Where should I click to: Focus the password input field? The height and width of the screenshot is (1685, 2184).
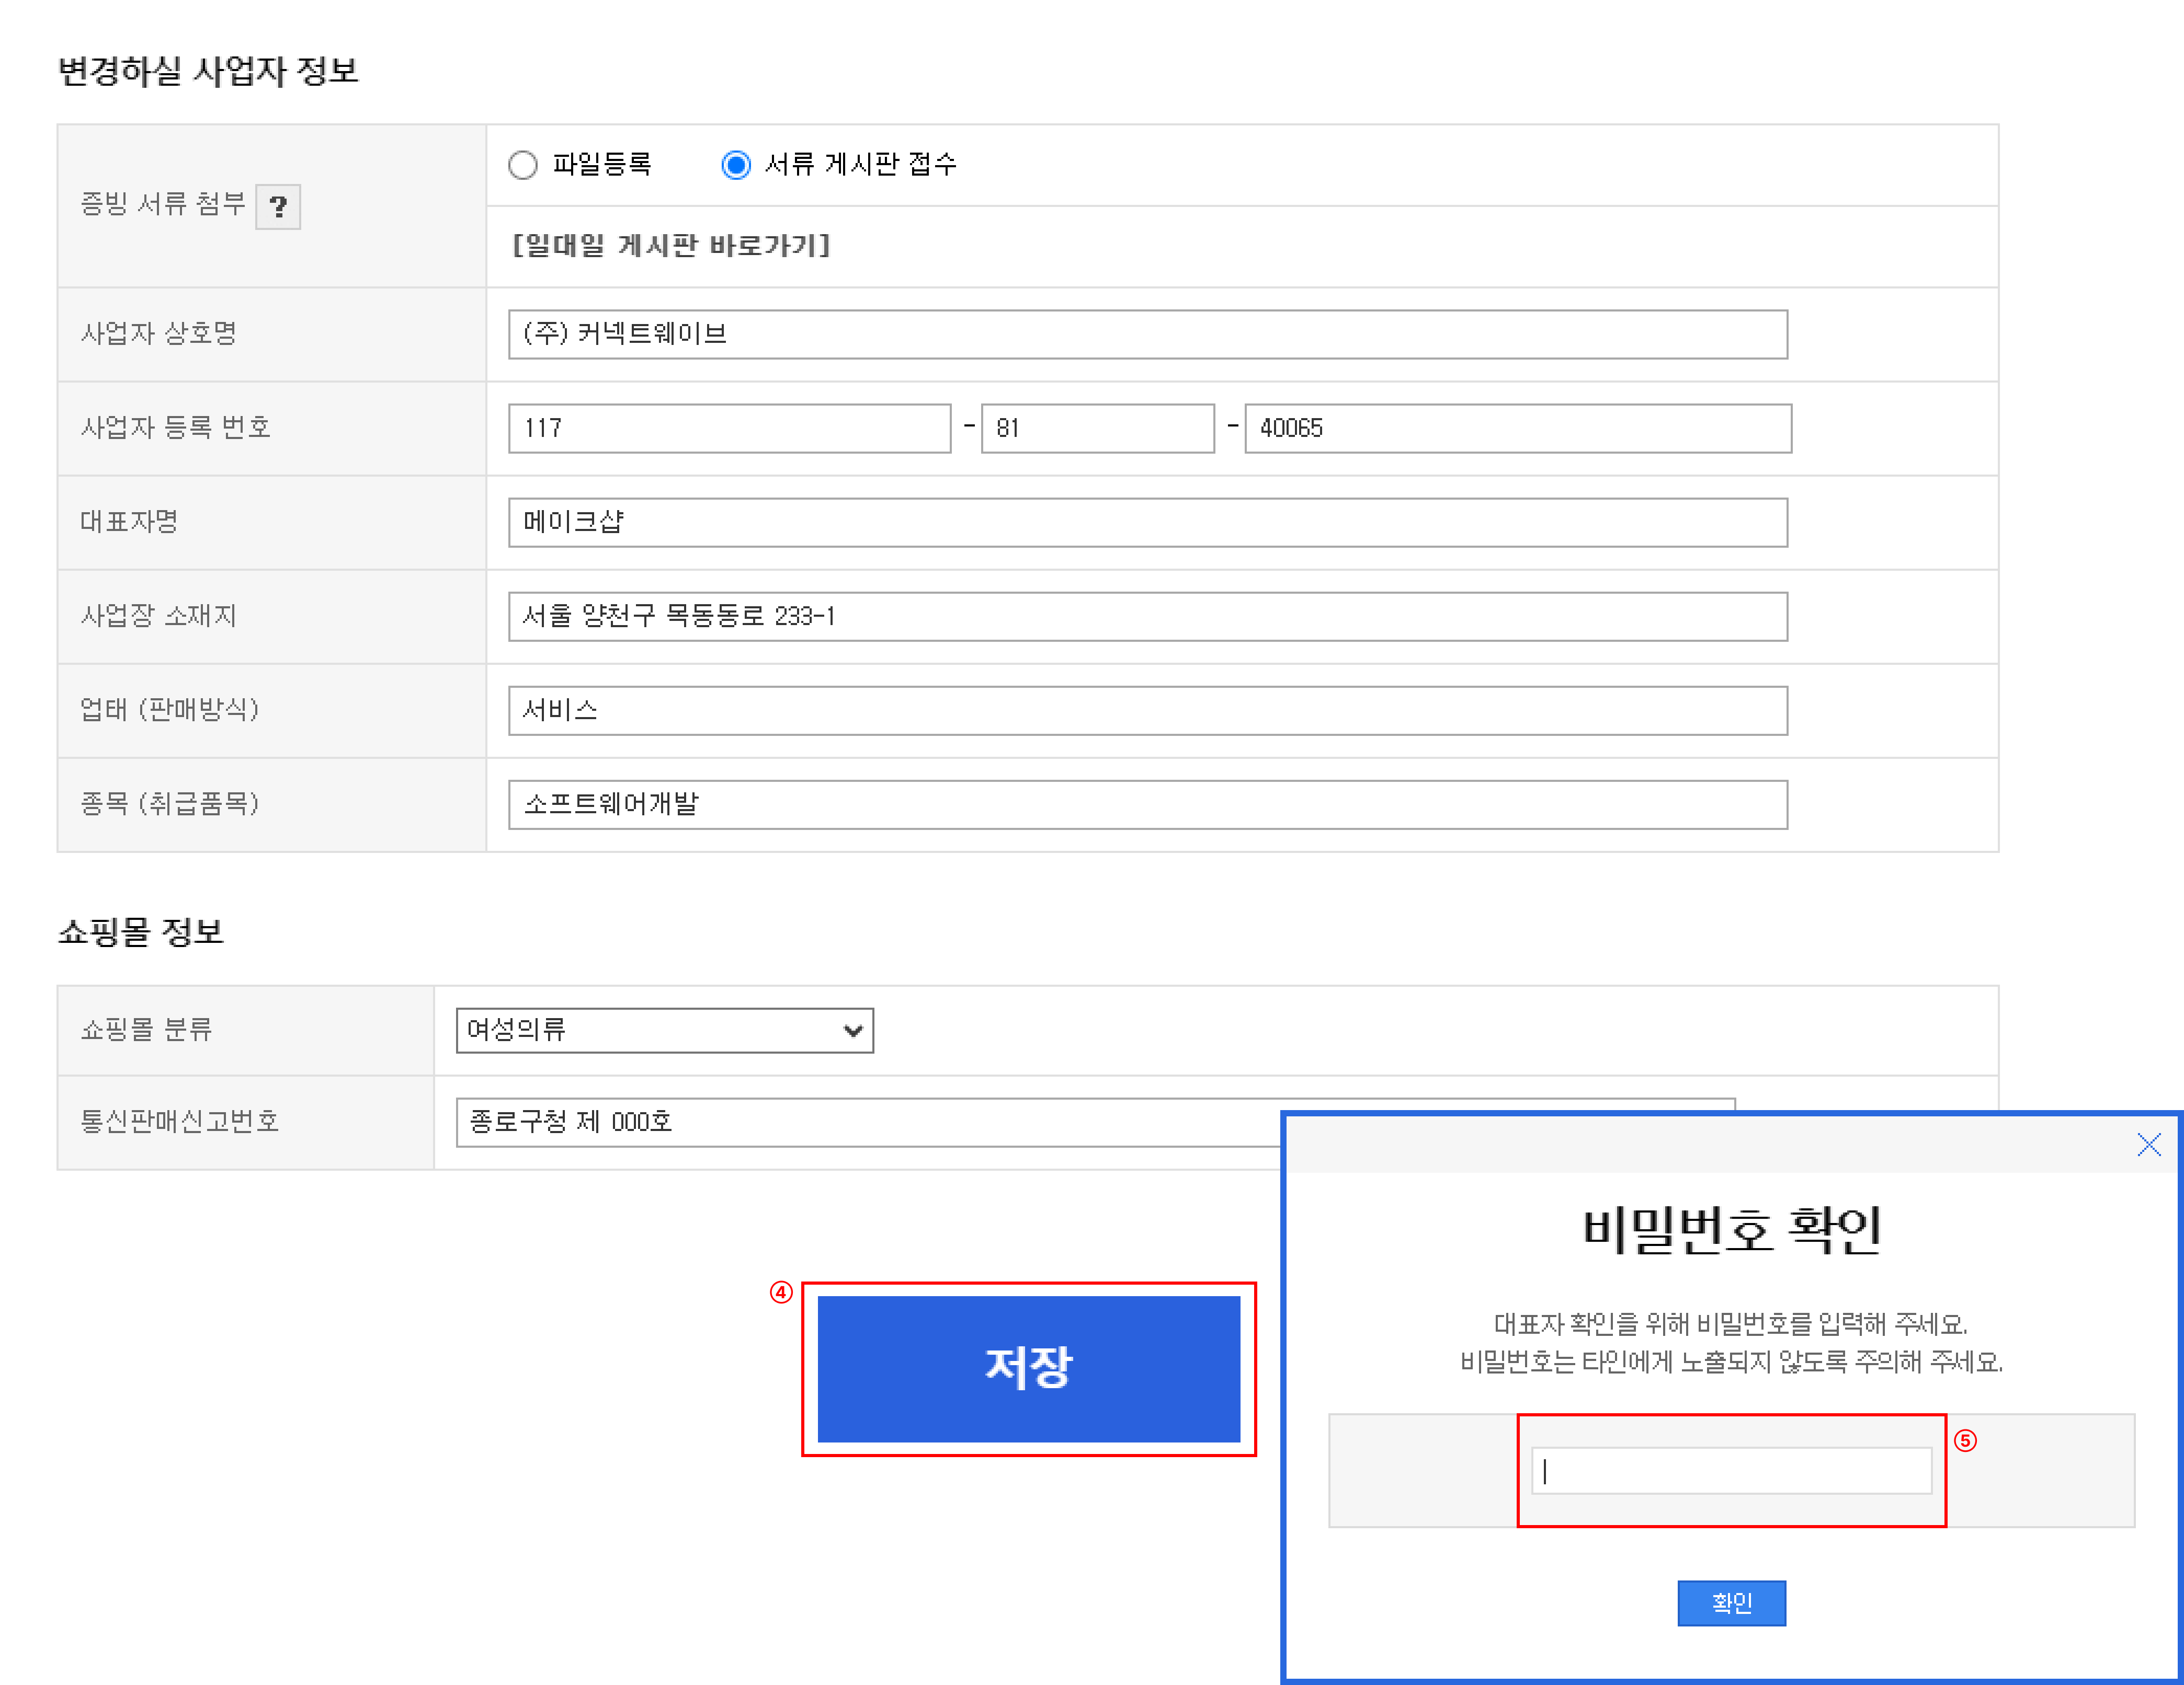tap(1731, 1471)
